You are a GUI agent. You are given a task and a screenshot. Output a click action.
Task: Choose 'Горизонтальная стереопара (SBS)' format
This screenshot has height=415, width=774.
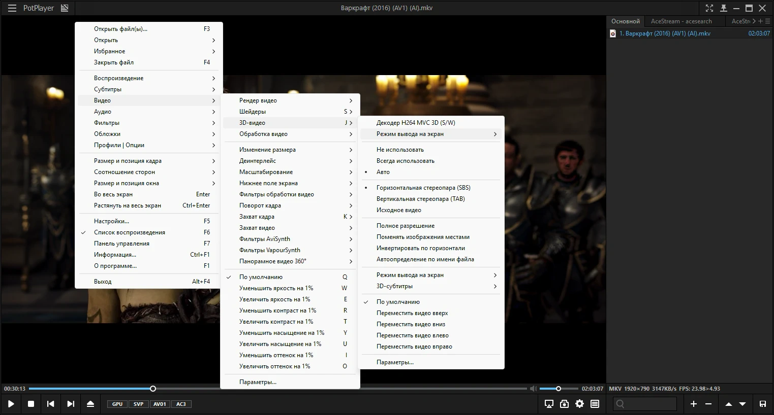[x=431, y=188]
